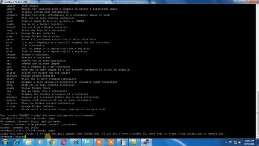The image size is (259, 146).
Task: Launch Internet Explorer from the taskbar
Action: click(x=17, y=142)
